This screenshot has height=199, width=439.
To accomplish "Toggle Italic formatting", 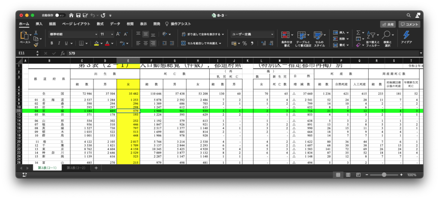I will coord(59,43).
